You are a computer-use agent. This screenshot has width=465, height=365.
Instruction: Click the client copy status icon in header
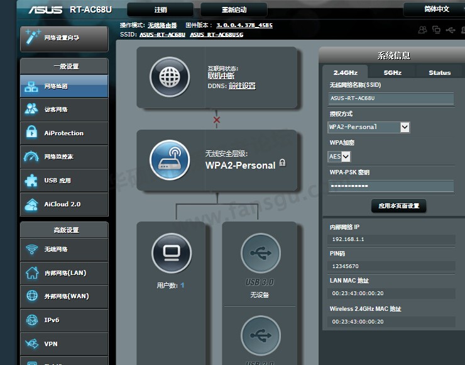[x=436, y=30]
